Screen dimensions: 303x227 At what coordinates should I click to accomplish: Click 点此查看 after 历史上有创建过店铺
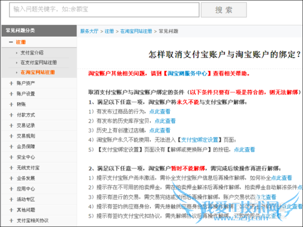[160, 131]
